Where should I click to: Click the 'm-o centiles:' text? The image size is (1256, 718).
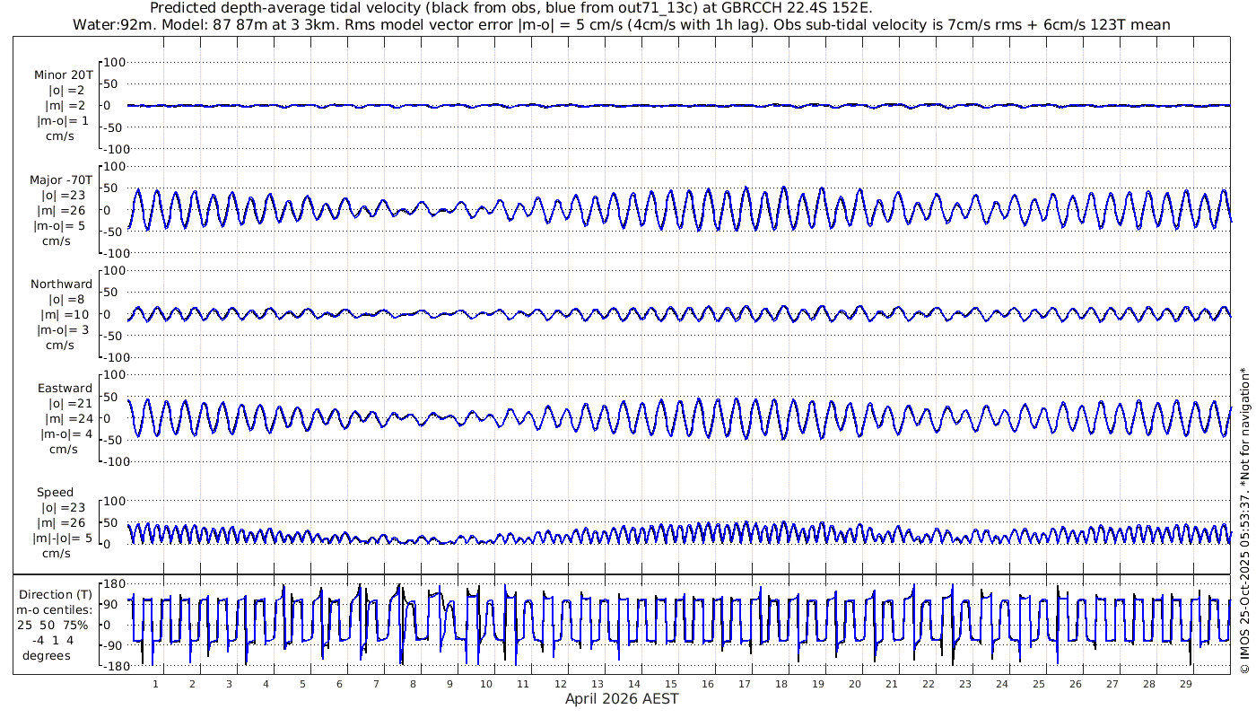pos(56,609)
